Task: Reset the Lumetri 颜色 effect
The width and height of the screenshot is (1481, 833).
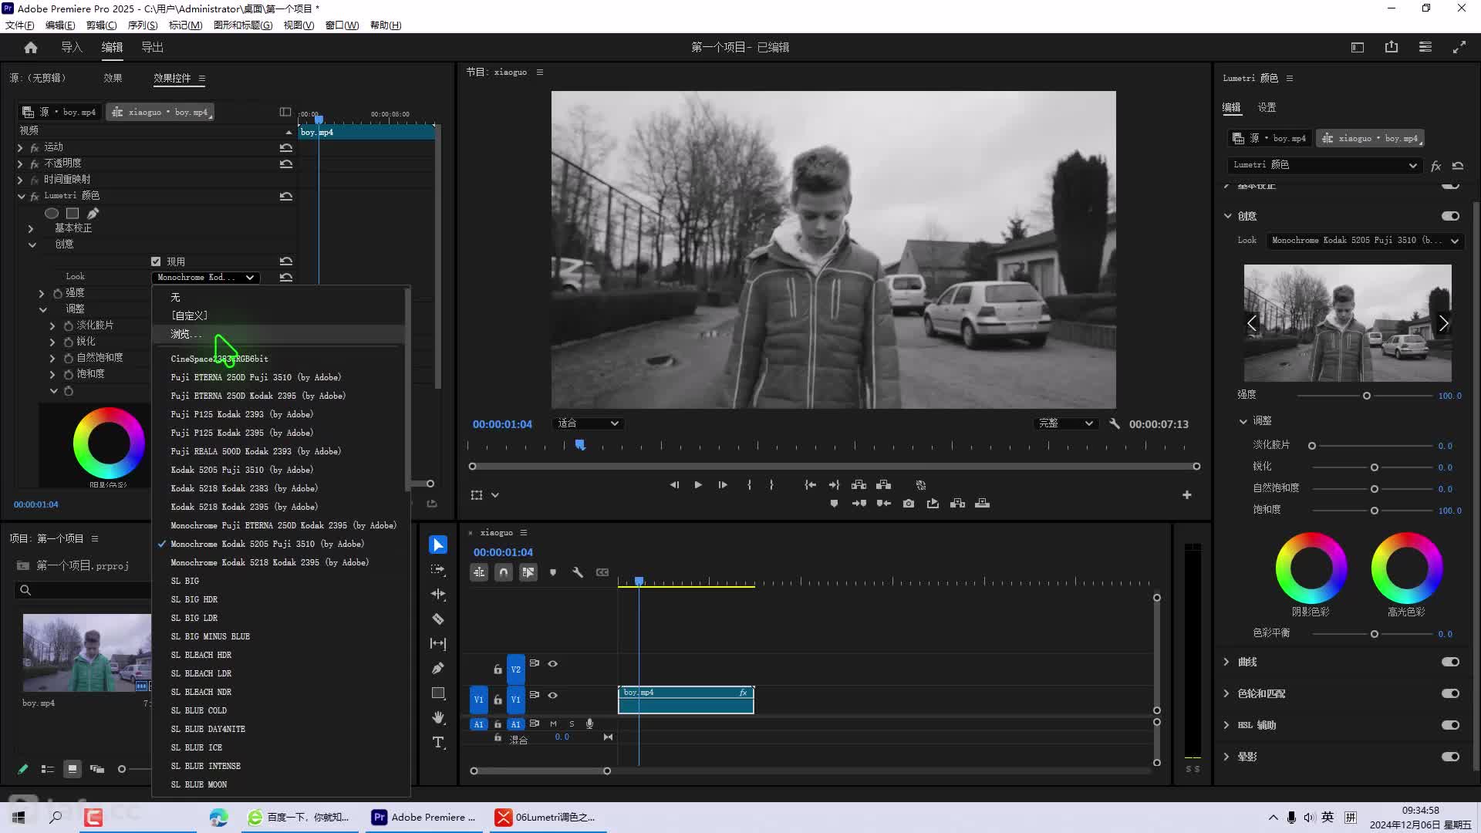Action: [286, 196]
